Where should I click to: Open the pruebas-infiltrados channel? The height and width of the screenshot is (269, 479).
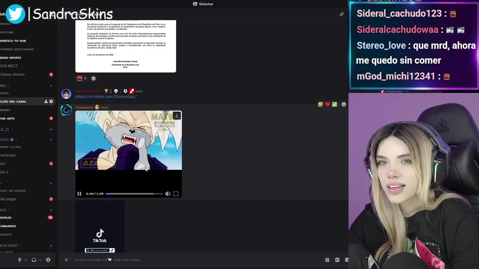[17, 49]
